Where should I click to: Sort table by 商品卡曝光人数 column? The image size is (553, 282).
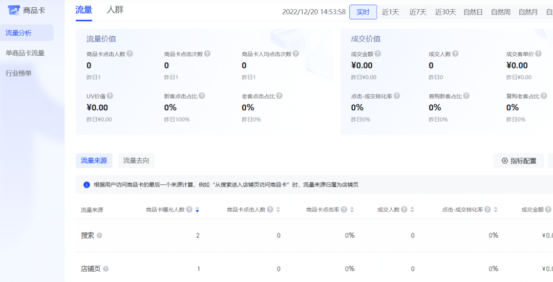pos(198,209)
